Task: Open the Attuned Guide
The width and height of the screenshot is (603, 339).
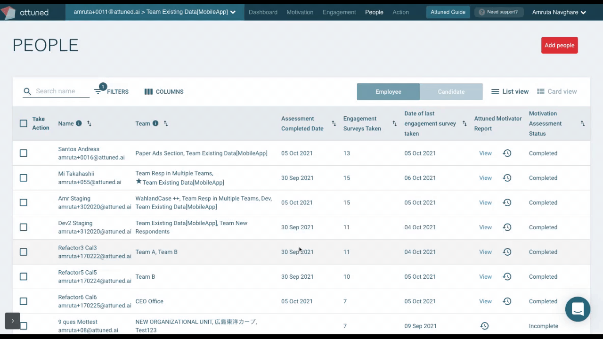Action: [448, 12]
